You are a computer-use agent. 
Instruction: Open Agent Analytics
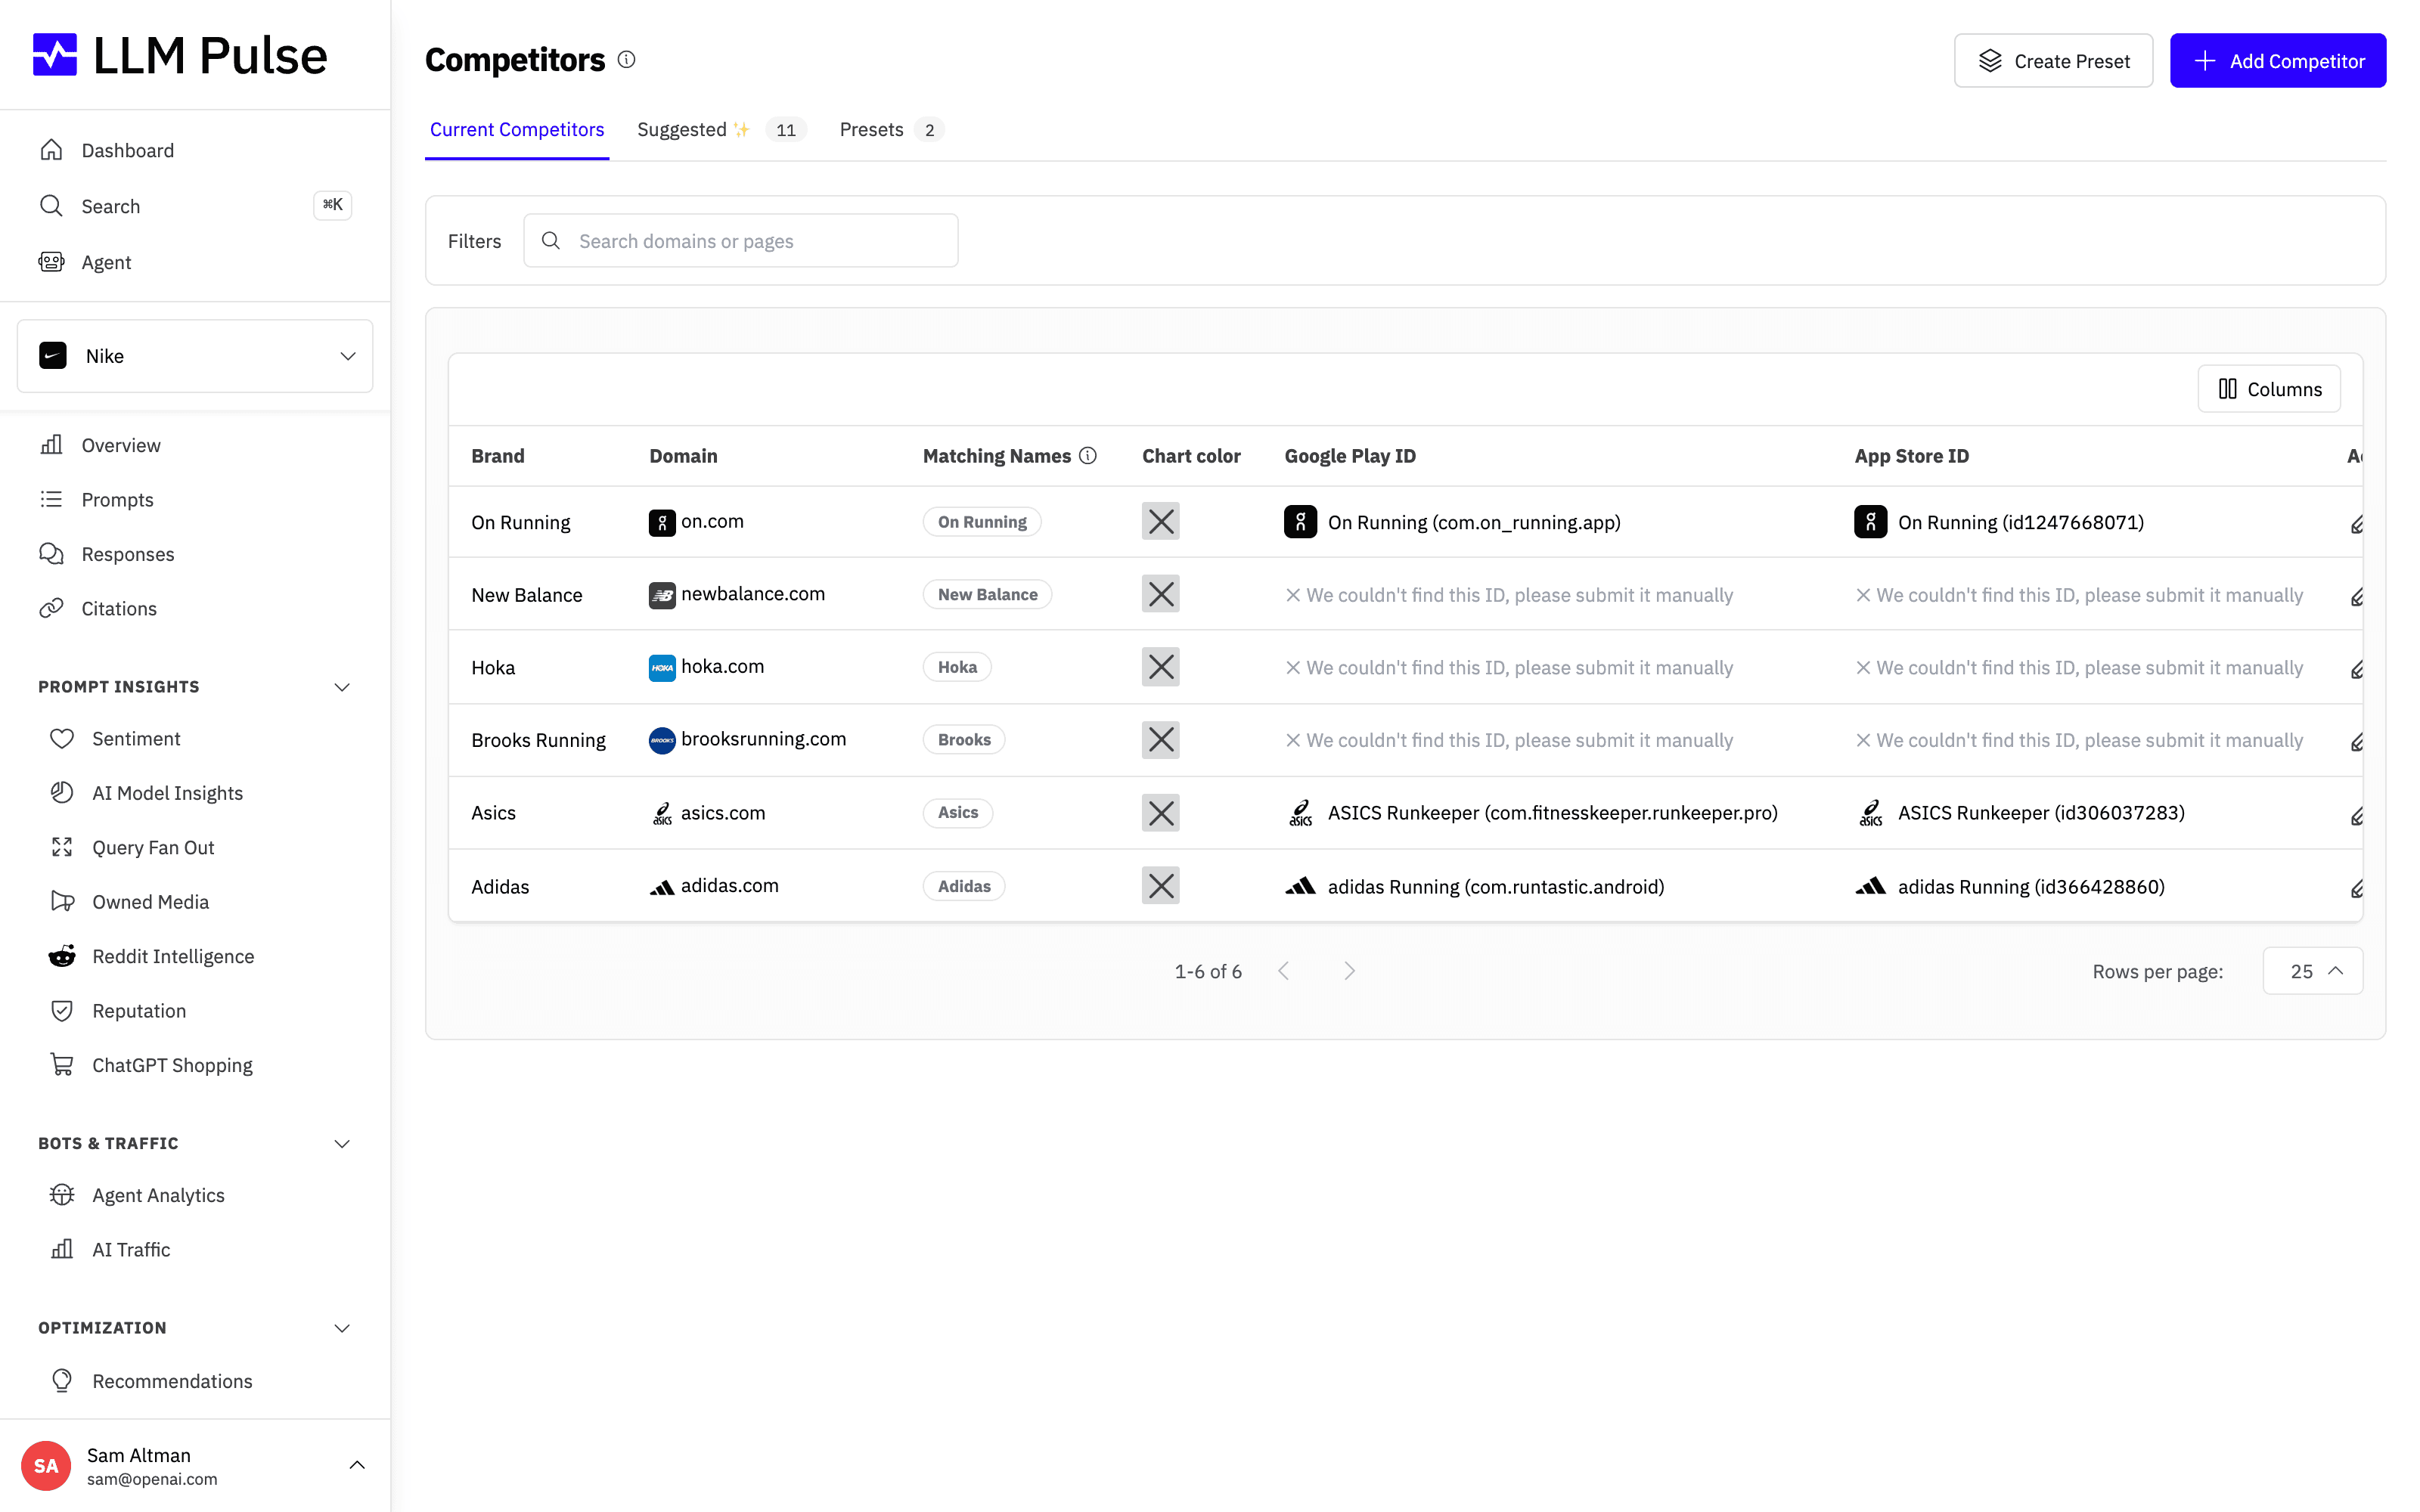click(x=158, y=1195)
